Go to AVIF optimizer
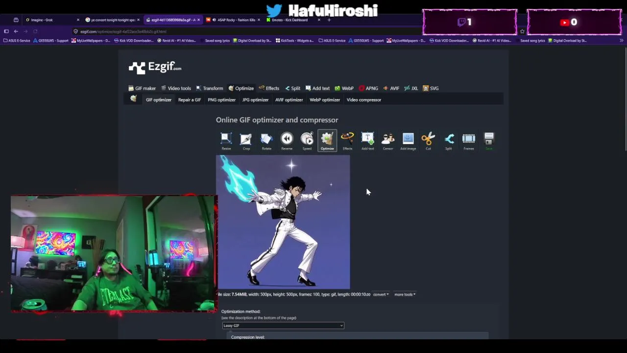The image size is (627, 353). click(x=289, y=100)
